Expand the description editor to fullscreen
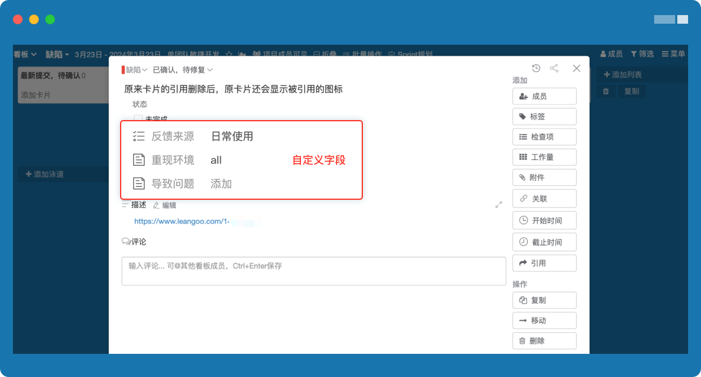The height and width of the screenshot is (377, 701). [499, 205]
